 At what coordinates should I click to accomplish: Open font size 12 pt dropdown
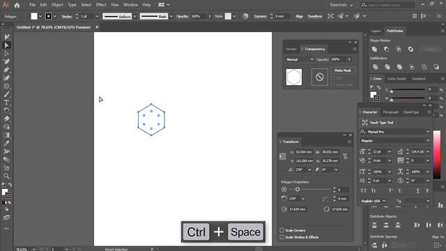click(390, 152)
